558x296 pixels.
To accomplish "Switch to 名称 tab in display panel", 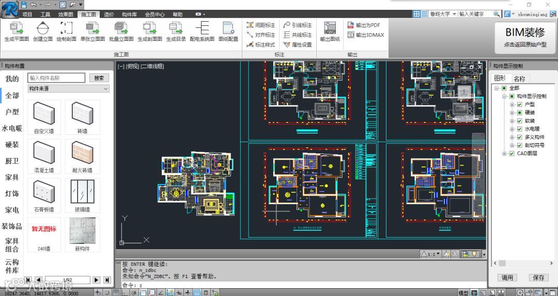I will click(x=519, y=79).
